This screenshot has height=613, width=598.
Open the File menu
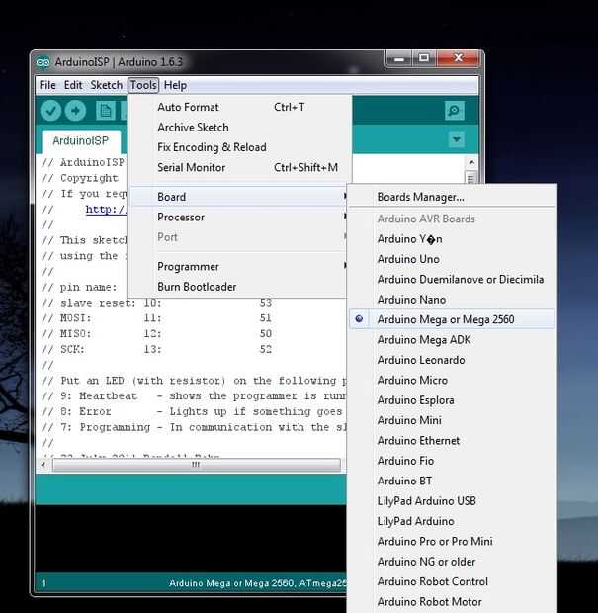coord(47,85)
